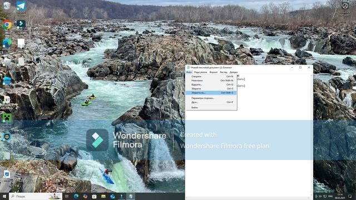This screenshot has width=356, height=200.
Task: Open the Outlook taskbar icon
Action: (x=112, y=196)
